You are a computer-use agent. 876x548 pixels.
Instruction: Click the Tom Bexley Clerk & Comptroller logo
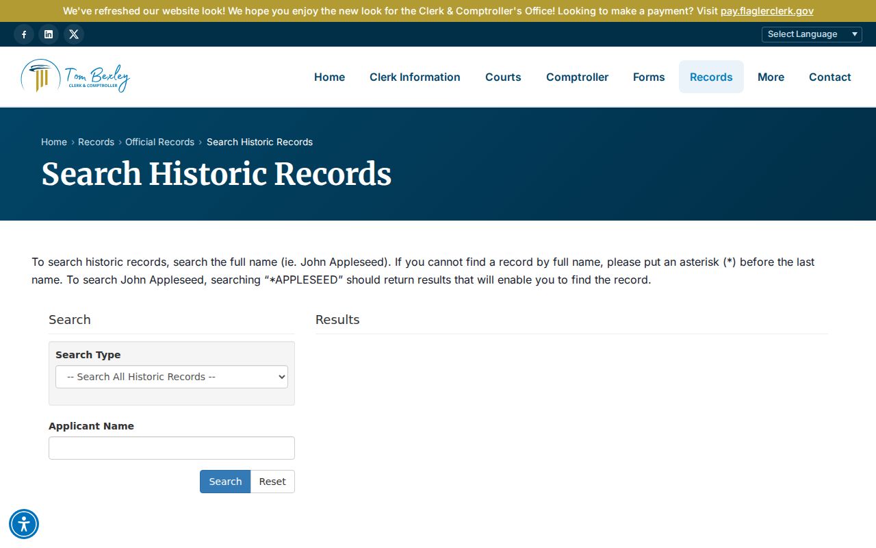[x=75, y=76]
